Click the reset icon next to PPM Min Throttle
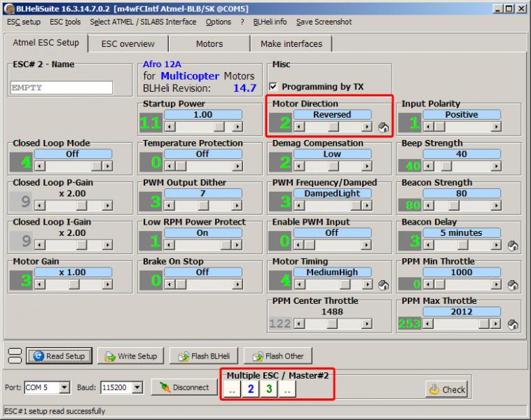Viewport: 531px width, 420px height. coord(512,285)
